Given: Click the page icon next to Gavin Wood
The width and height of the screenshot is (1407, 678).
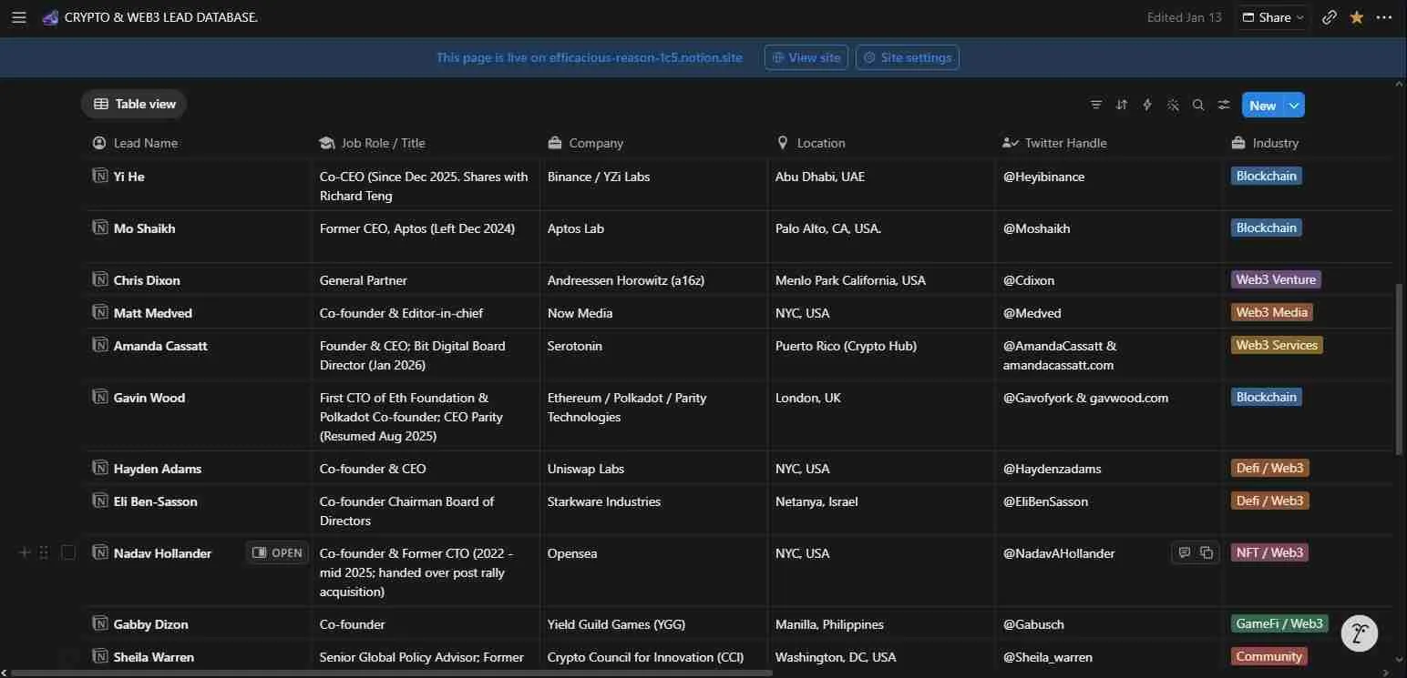Looking at the screenshot, I should [100, 397].
